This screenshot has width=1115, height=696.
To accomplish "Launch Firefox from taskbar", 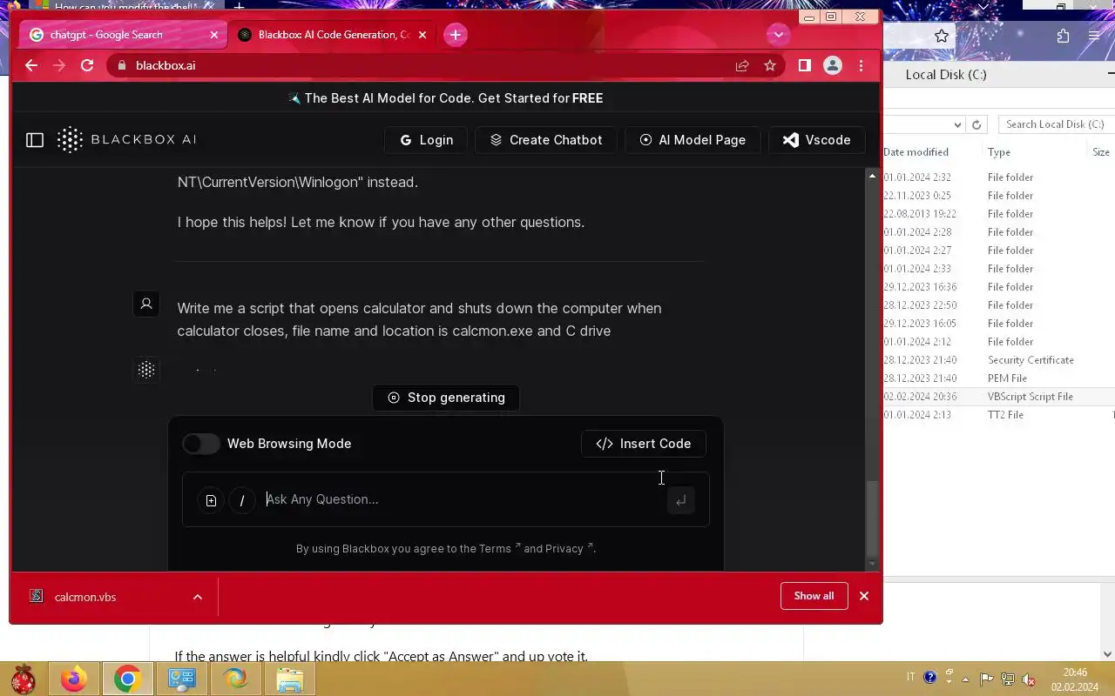I will [x=74, y=679].
